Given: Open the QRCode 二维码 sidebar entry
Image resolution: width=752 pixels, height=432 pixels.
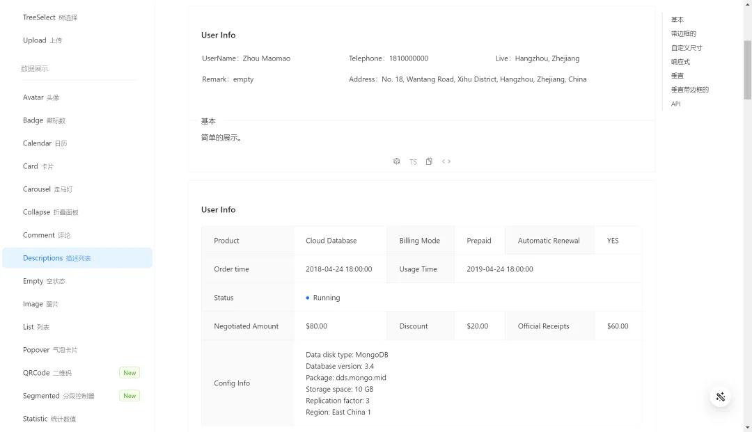Looking at the screenshot, I should (x=47, y=373).
